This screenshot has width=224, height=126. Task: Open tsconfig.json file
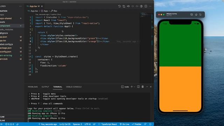(12, 51)
